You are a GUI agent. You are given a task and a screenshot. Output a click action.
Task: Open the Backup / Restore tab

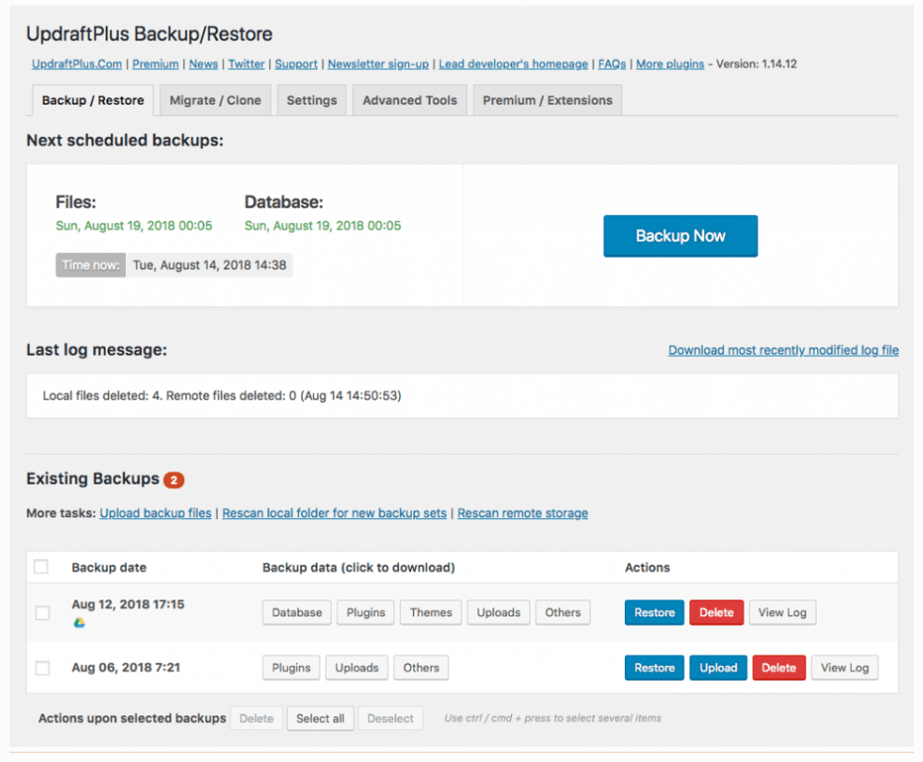point(93,101)
